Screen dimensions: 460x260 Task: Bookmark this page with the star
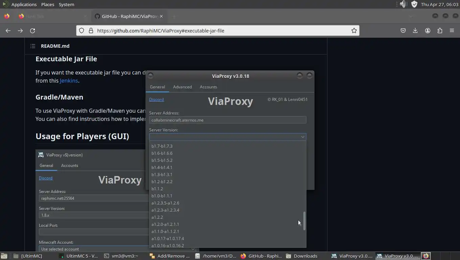pyautogui.click(x=354, y=30)
